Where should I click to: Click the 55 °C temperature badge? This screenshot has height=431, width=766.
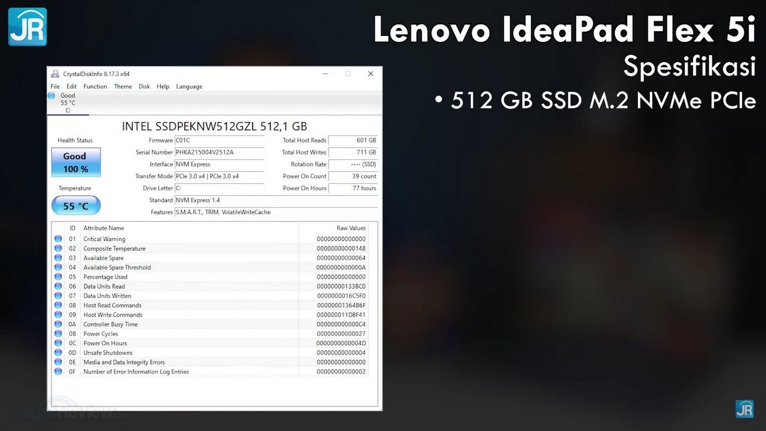76,205
